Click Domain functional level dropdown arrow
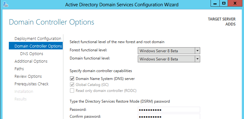The image size is (244, 119). pos(197,59)
